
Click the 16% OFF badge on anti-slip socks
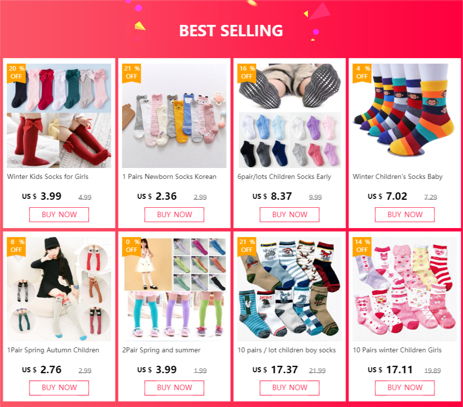point(247,73)
